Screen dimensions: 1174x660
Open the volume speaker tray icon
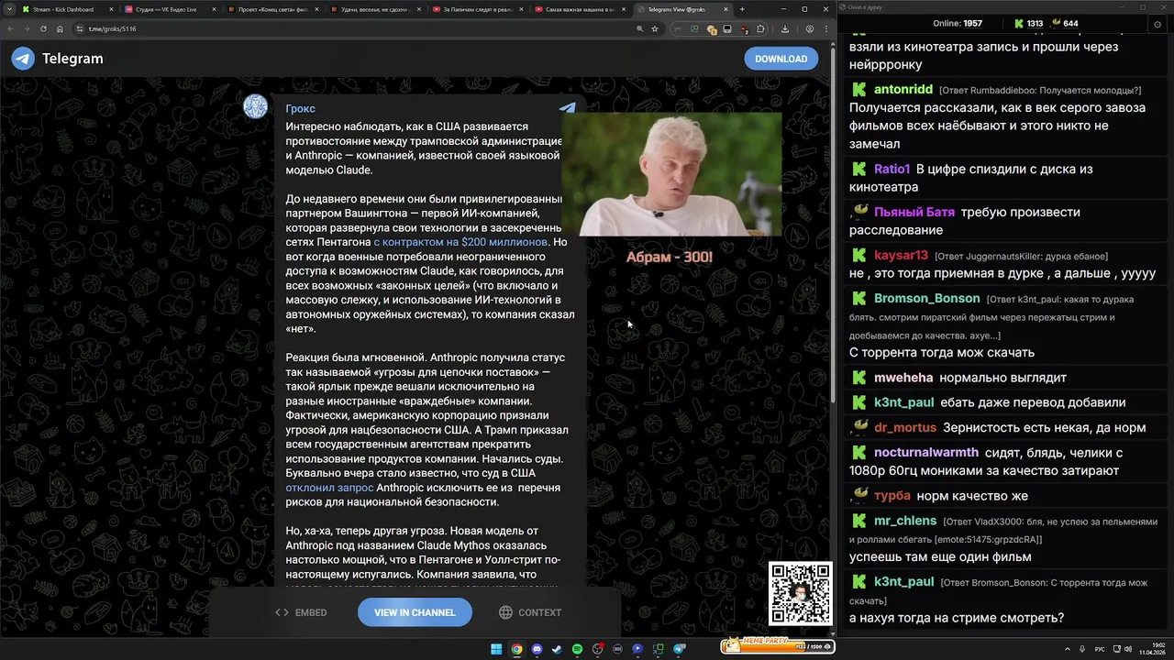[1128, 649]
